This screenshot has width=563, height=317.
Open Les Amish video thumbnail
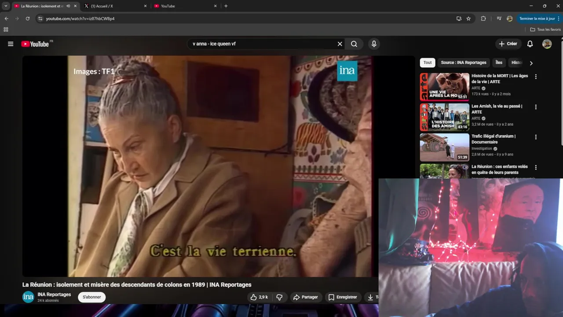pos(445,117)
